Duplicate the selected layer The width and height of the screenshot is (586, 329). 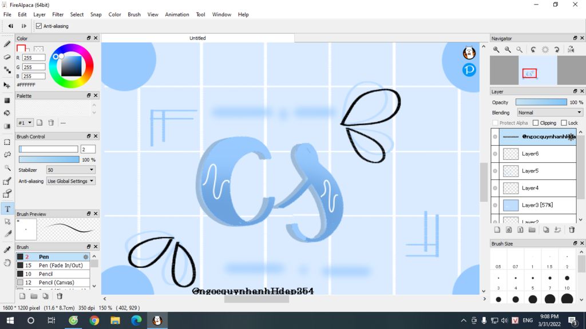(x=546, y=230)
